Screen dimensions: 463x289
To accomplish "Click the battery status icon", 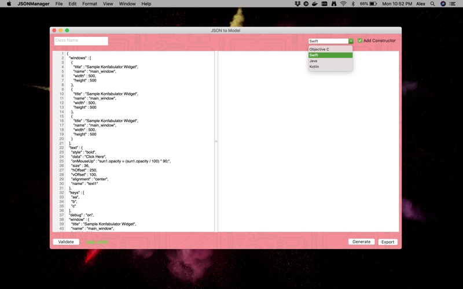I will point(373,3).
